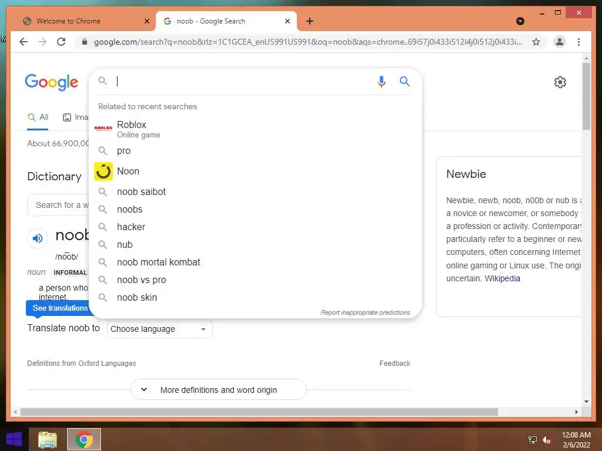Click the muted volume tray icon

click(546, 440)
